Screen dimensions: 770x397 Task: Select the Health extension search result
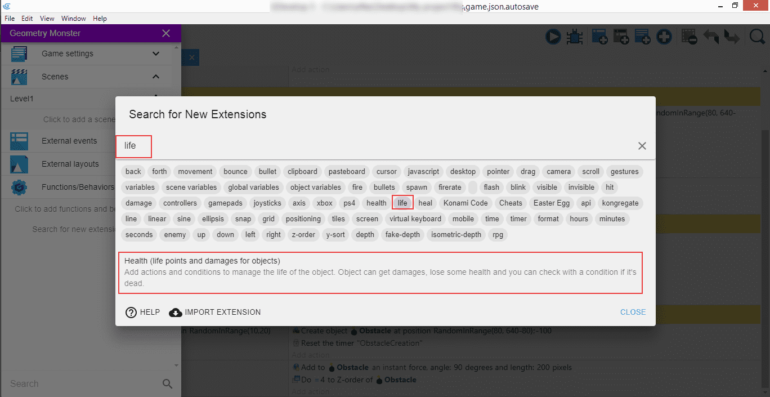[x=380, y=273]
